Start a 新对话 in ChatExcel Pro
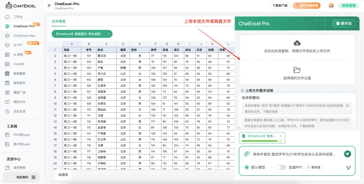This screenshot has height=184, width=364. [x=343, y=24]
